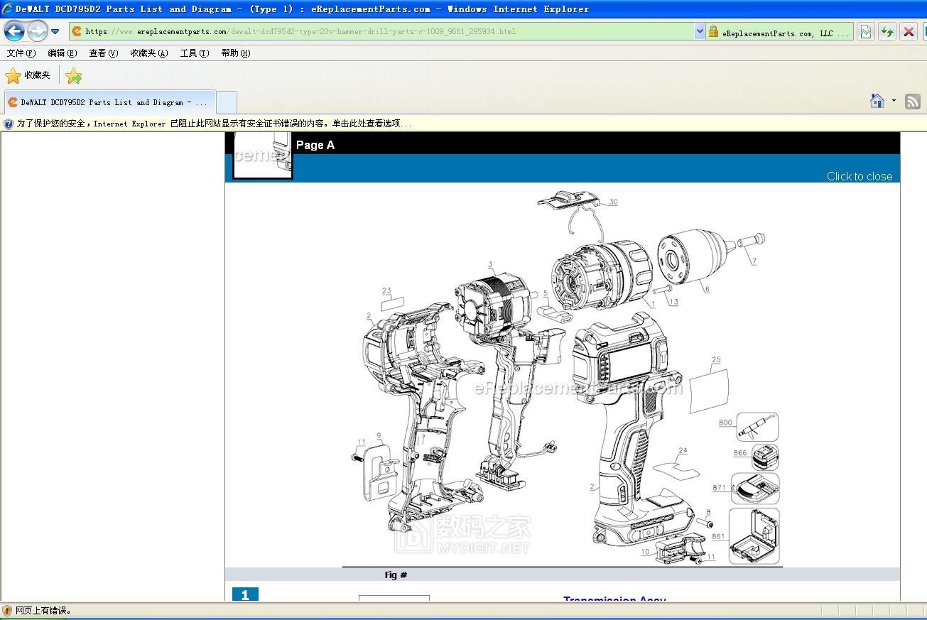Click the 收藏夹 favorites star button

(x=28, y=75)
